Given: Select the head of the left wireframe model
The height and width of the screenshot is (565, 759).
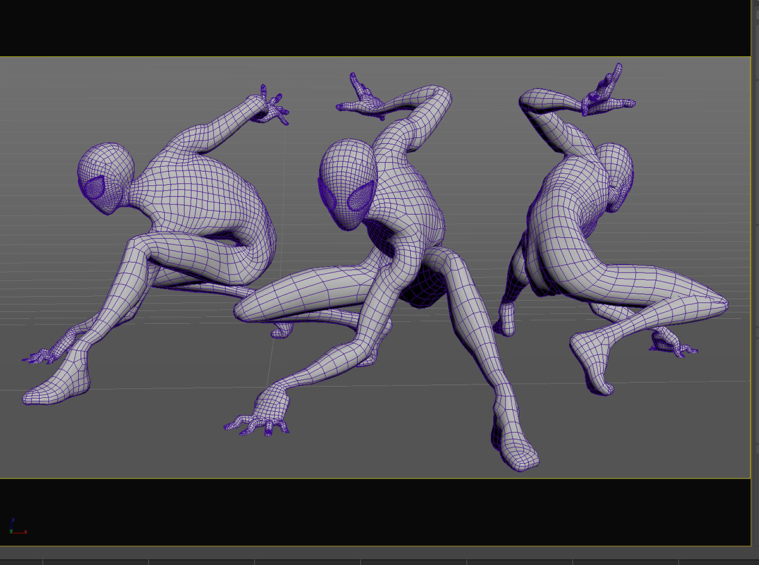Looking at the screenshot, I should click(106, 174).
